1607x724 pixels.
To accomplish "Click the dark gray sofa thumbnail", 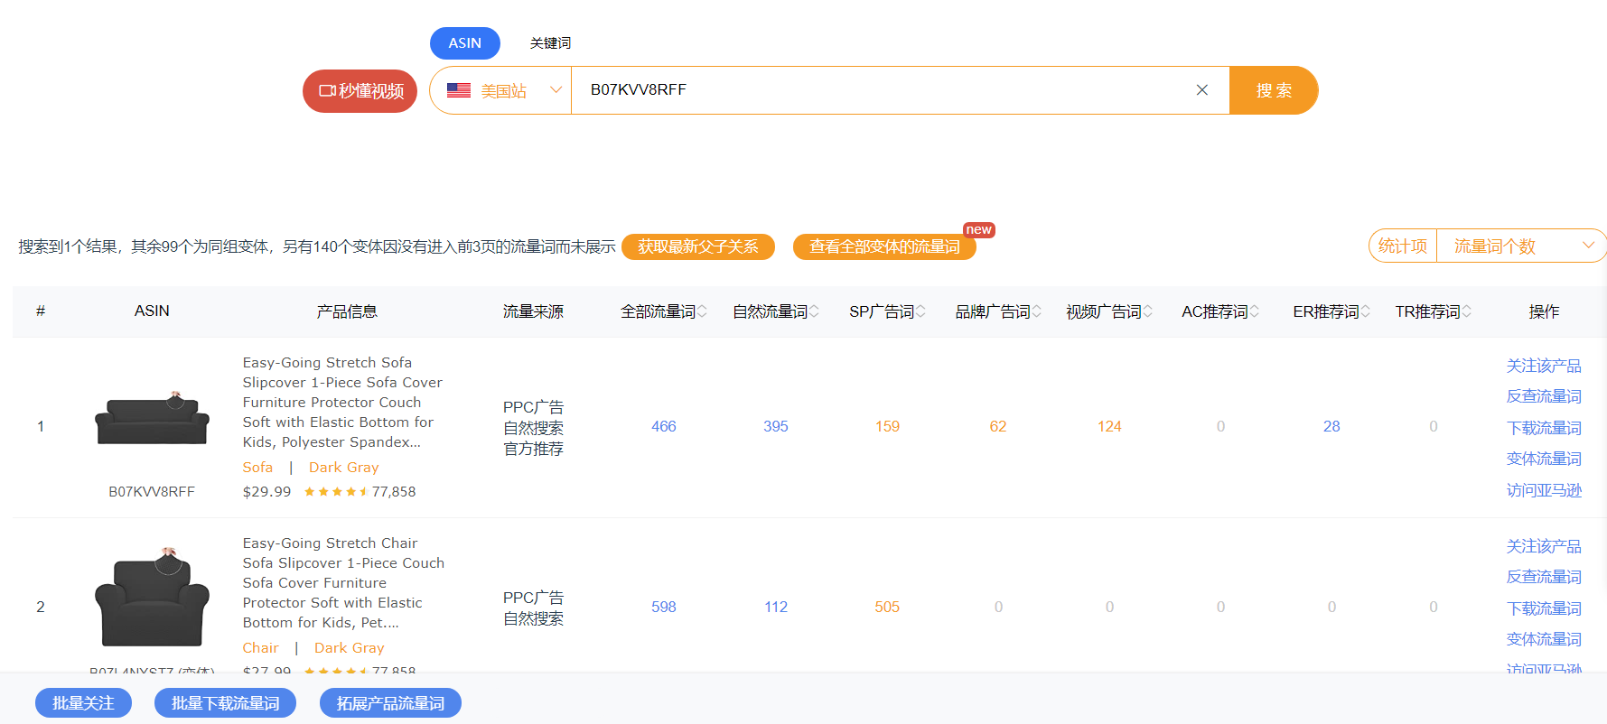I will (x=152, y=419).
